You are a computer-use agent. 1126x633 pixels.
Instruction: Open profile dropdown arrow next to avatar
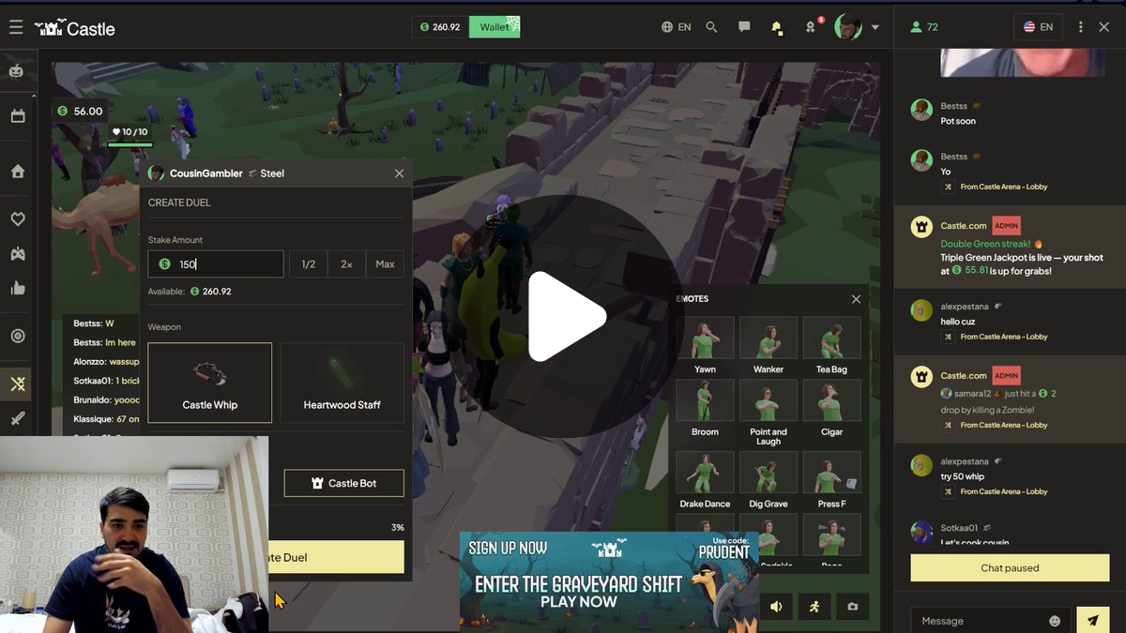tap(875, 27)
